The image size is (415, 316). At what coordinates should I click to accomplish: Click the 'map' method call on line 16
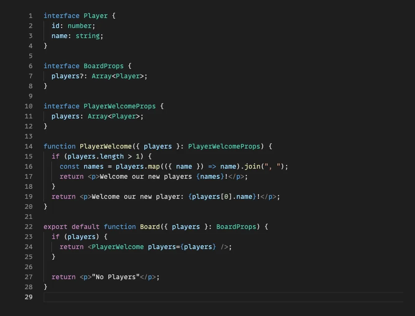154,167
